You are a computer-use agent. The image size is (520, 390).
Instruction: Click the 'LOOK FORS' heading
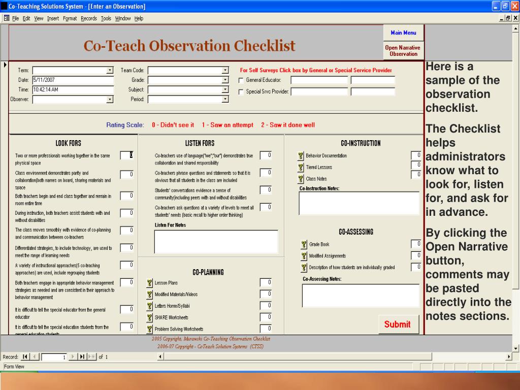click(x=69, y=143)
